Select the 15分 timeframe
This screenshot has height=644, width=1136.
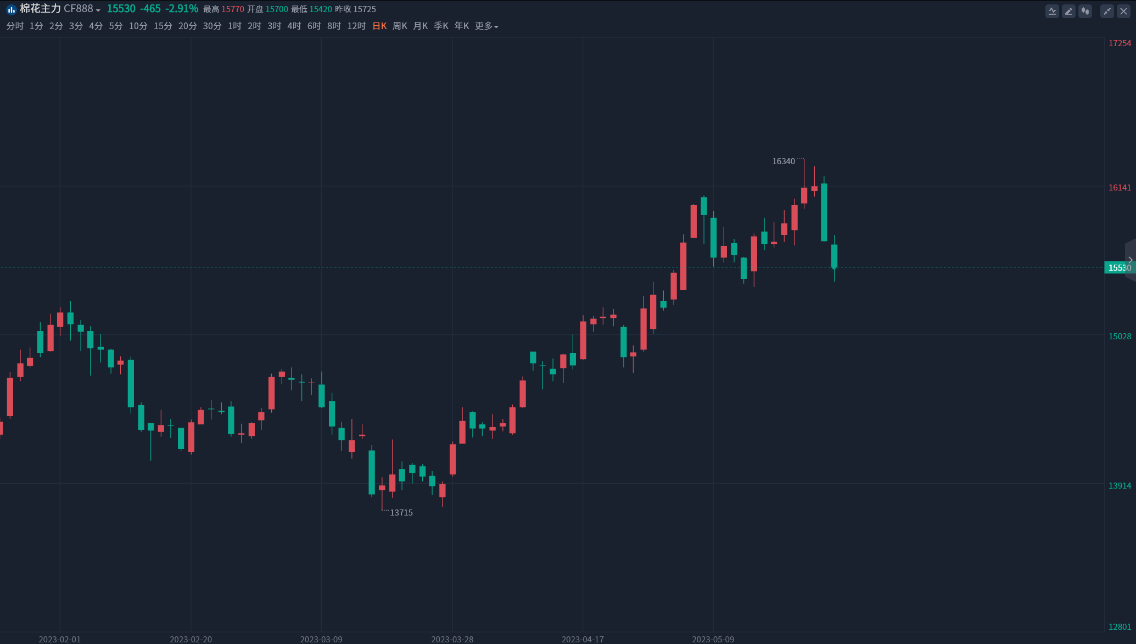163,26
